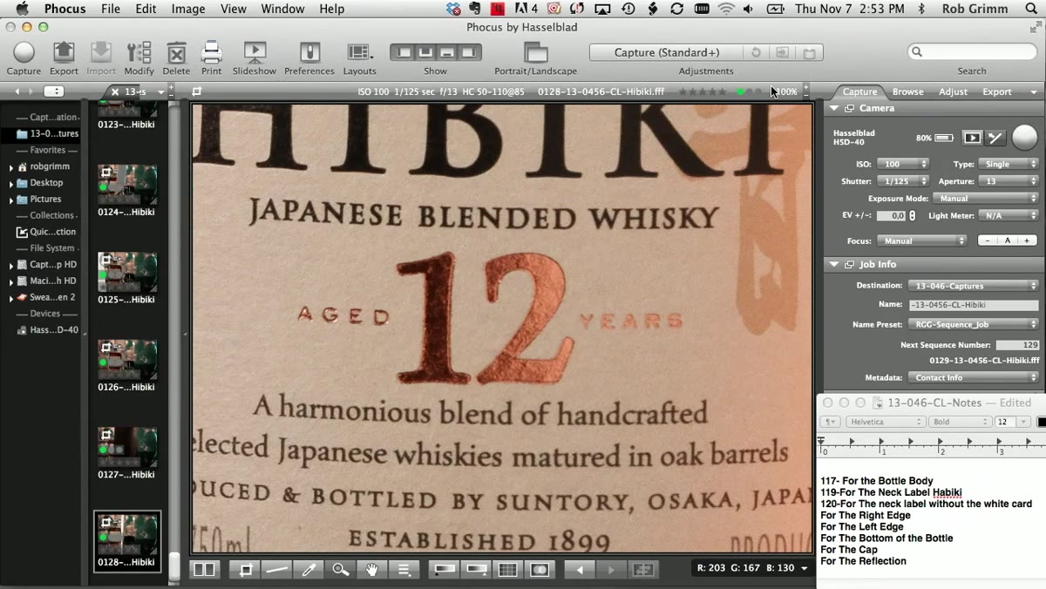Image resolution: width=1046 pixels, height=589 pixels.
Task: Select the Straighten line tool
Action: pos(277,569)
